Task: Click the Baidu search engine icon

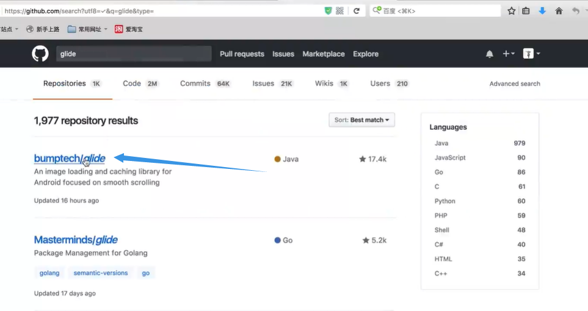Action: click(x=377, y=10)
